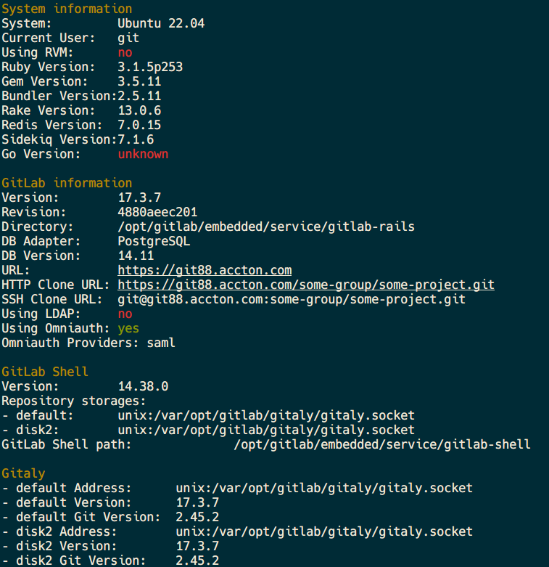549x567 pixels.
Task: Click the Gitaly section heading
Action: pos(23,473)
